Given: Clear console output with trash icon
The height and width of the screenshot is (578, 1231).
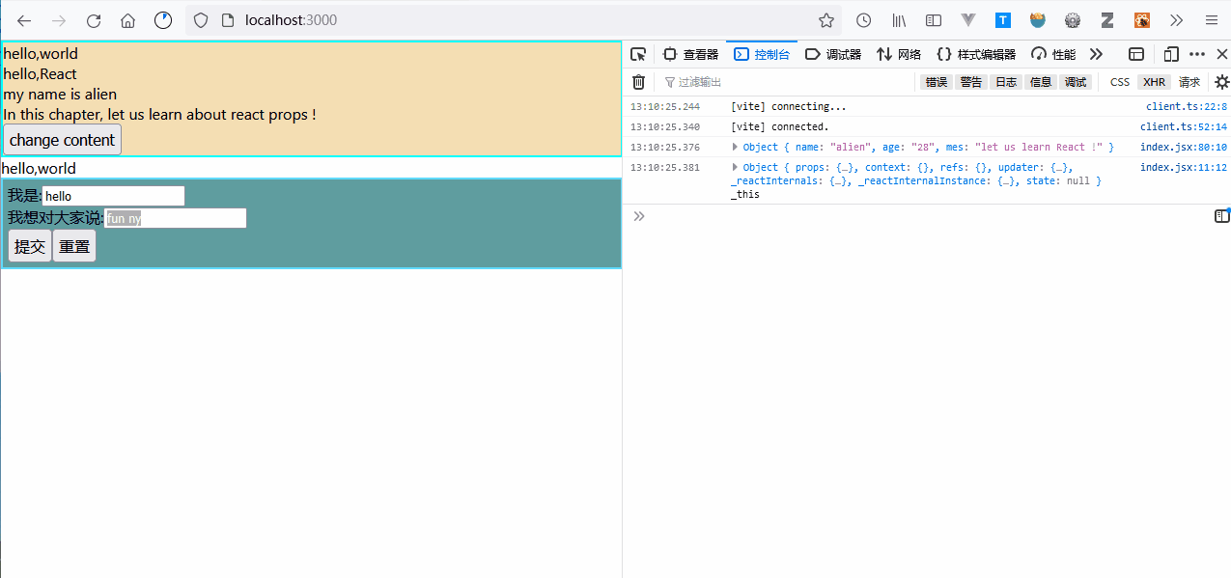Looking at the screenshot, I should (638, 82).
